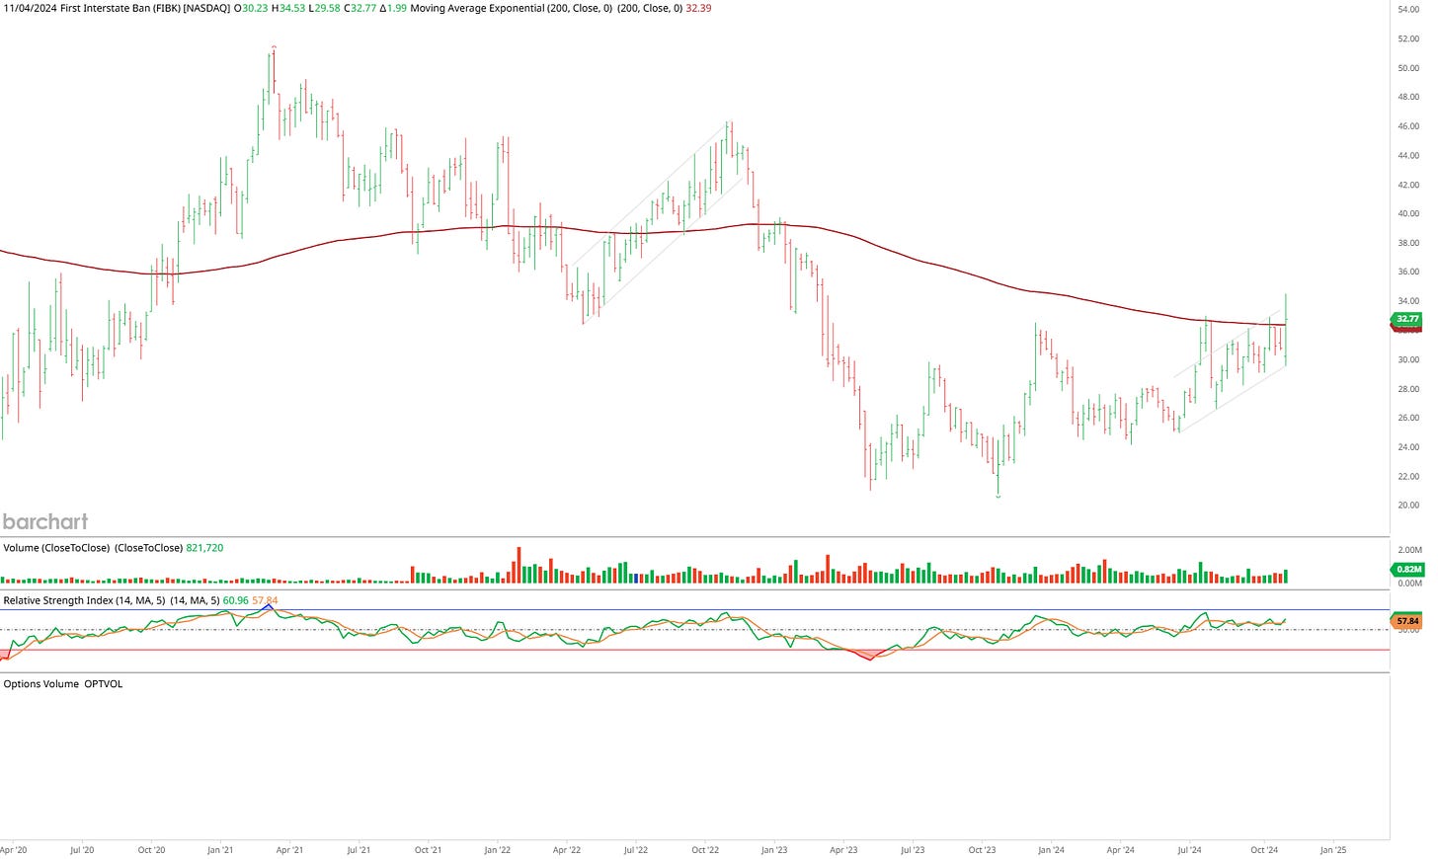Click the Jan '21 date axis label

[220, 849]
